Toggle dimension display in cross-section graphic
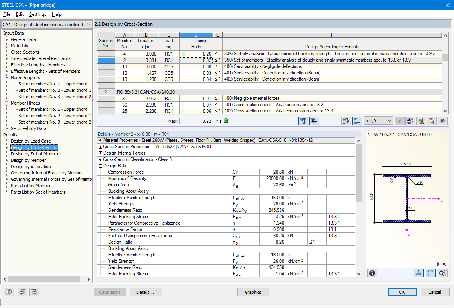This screenshot has width=454, height=308. point(419,273)
